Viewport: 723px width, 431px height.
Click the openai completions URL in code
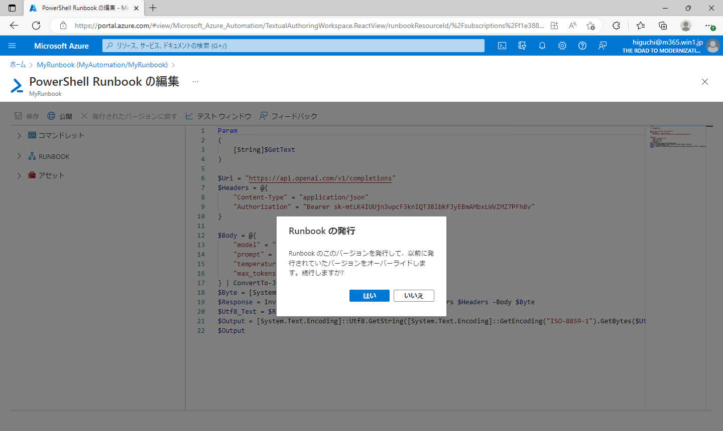[x=320, y=178]
